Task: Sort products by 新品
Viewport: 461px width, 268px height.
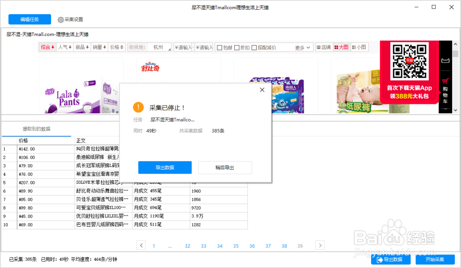Action: click(82, 47)
